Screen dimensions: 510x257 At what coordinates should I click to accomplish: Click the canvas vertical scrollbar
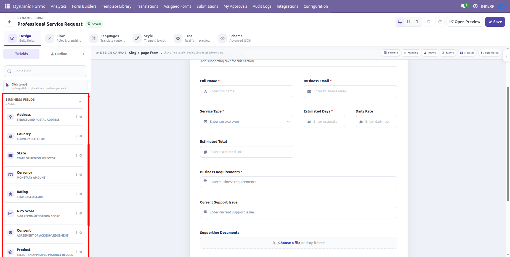508,144
